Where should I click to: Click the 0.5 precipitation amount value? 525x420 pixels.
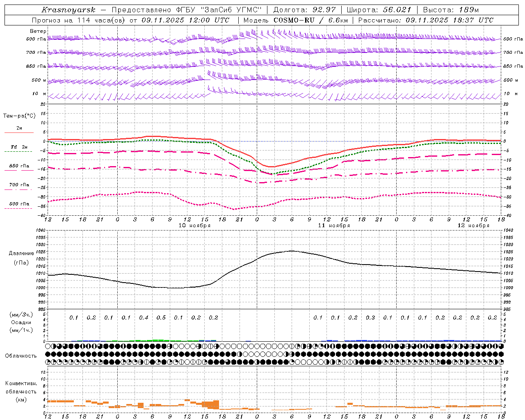pos(161,318)
